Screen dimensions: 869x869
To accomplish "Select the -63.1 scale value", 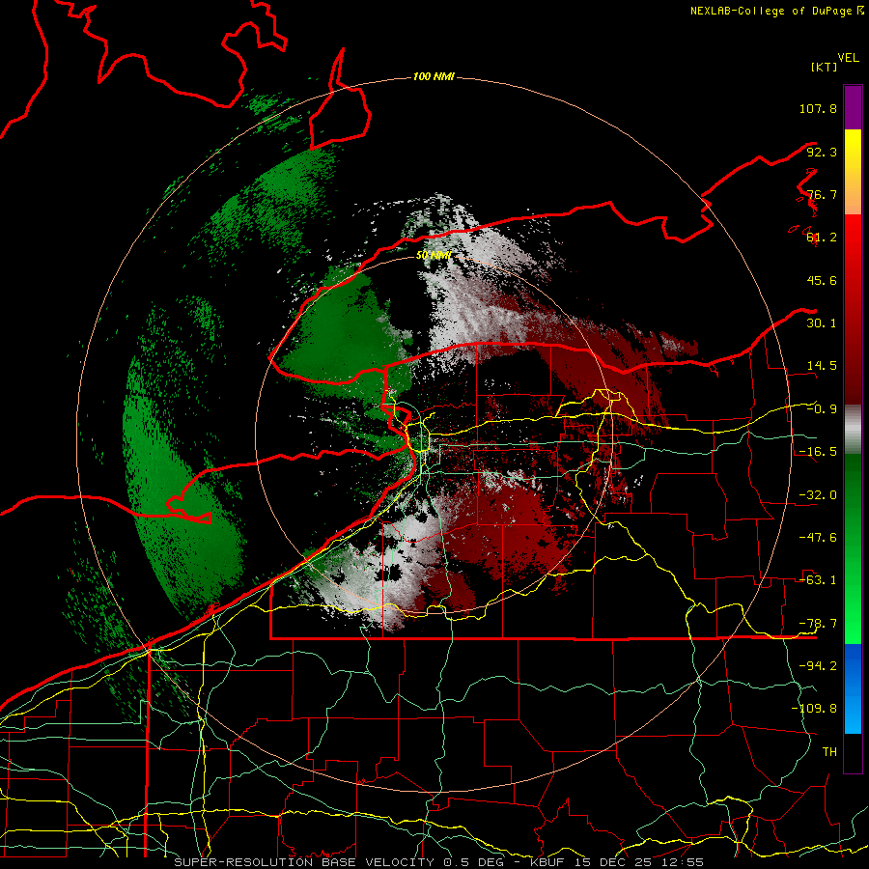I will 818,580.
